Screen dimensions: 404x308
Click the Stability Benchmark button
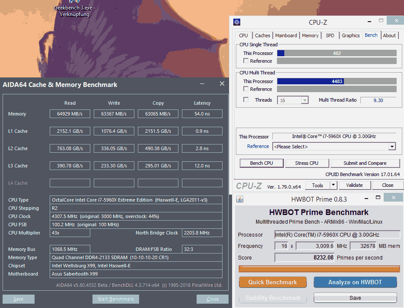coord(273,298)
